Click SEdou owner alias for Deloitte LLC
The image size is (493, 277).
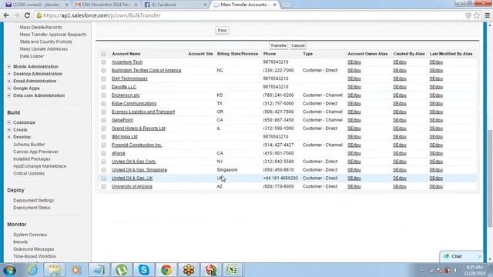tap(354, 87)
